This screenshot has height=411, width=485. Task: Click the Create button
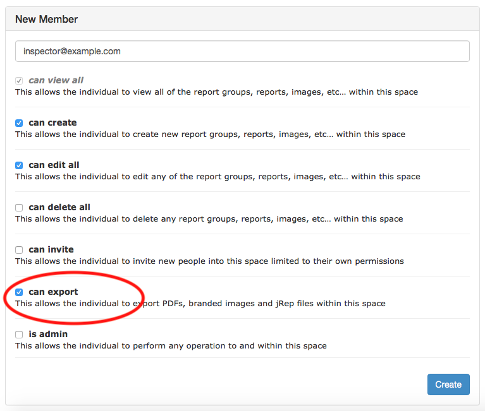click(x=448, y=384)
